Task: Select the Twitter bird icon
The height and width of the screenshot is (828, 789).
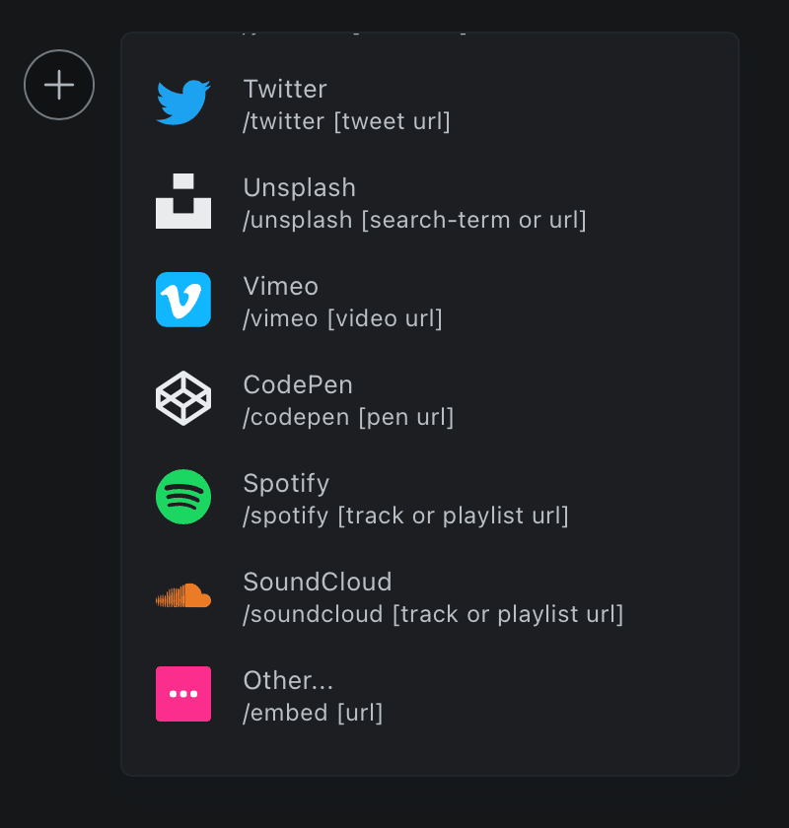Action: [183, 103]
